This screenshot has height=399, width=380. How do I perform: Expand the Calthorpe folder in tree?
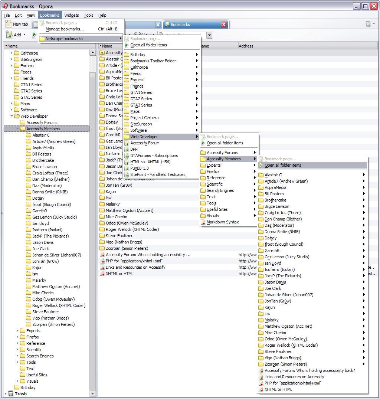12,53
